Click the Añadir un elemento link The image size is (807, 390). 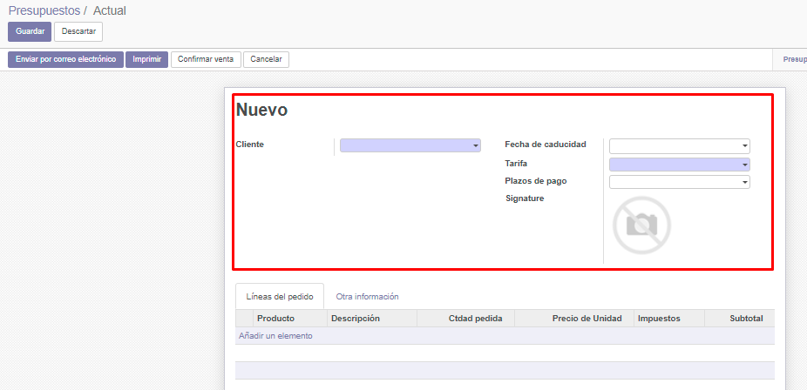[275, 336]
